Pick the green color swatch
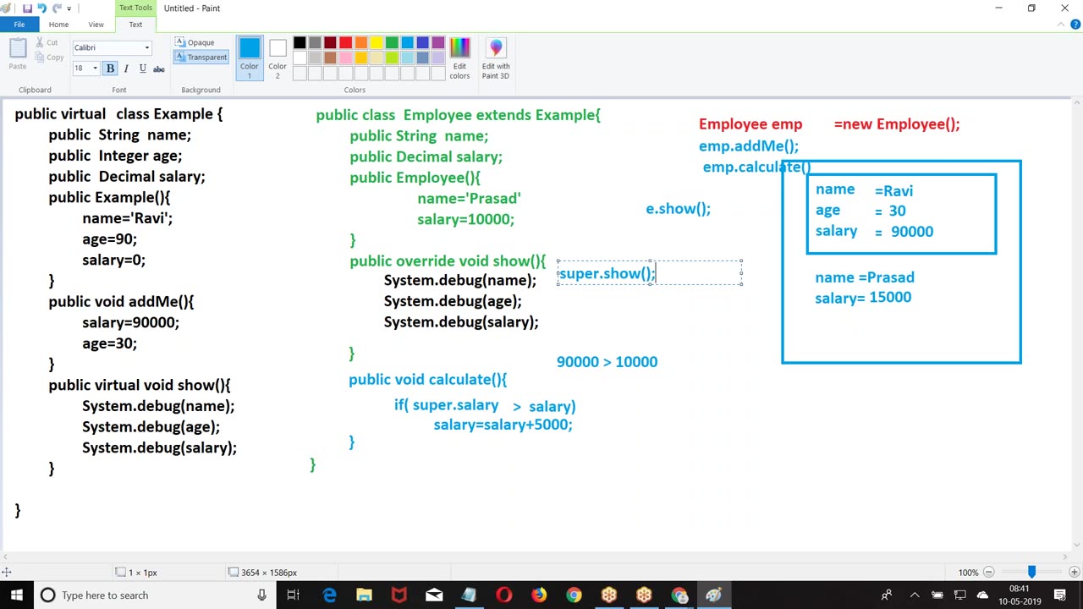 pos(392,43)
